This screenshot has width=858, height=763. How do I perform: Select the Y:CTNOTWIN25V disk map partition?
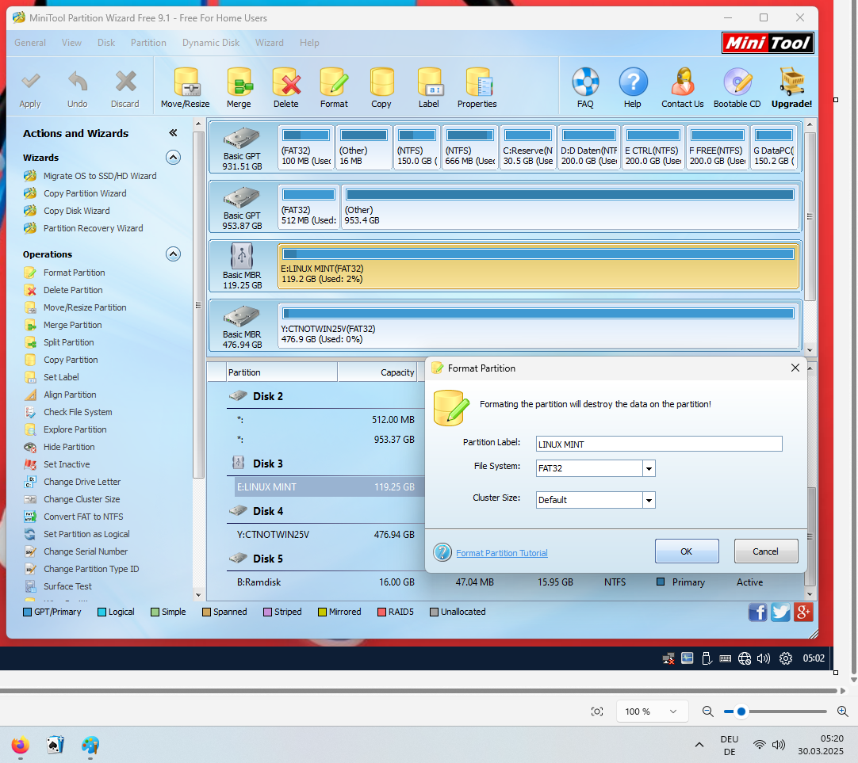coord(538,326)
